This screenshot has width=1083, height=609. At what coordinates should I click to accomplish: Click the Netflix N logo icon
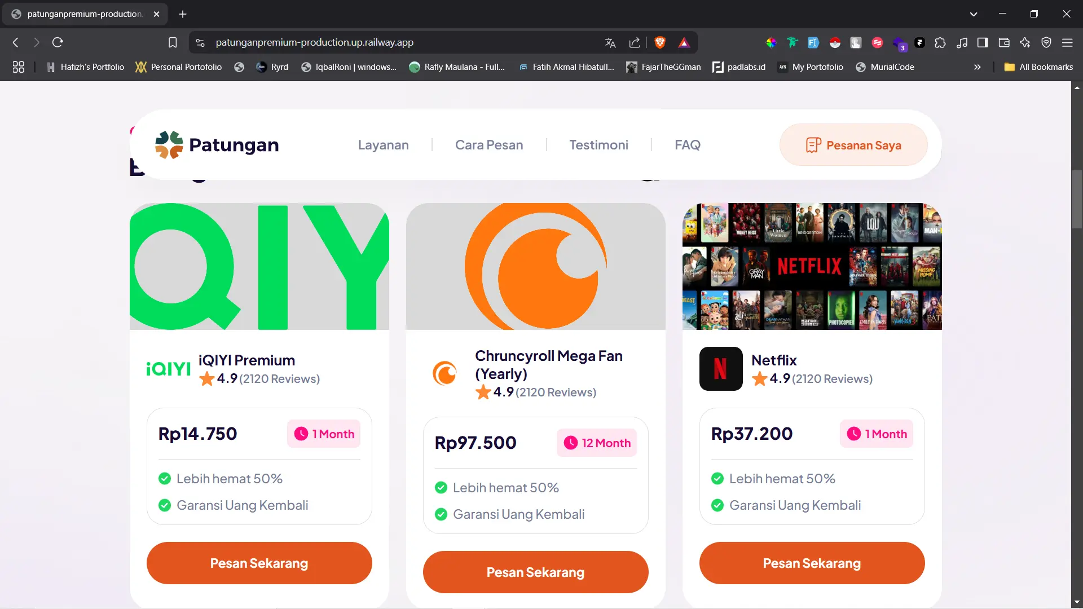click(721, 369)
